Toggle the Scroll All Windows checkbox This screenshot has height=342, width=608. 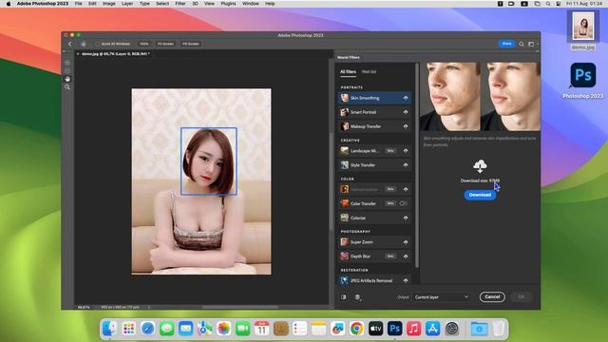[x=97, y=44]
